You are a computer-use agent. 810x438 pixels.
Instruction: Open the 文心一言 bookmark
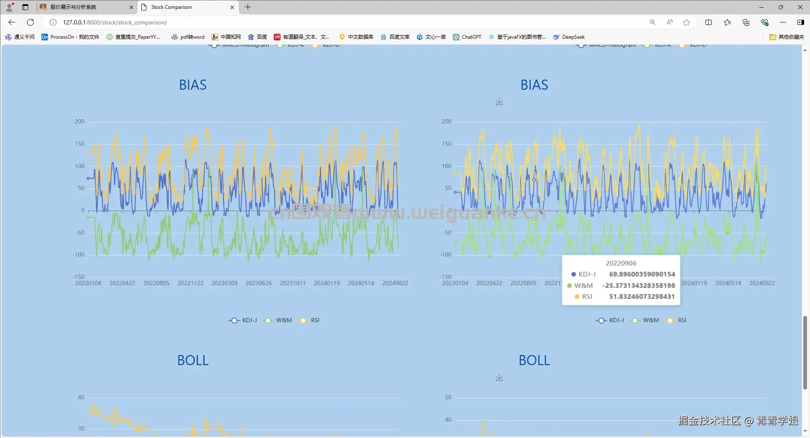point(431,37)
